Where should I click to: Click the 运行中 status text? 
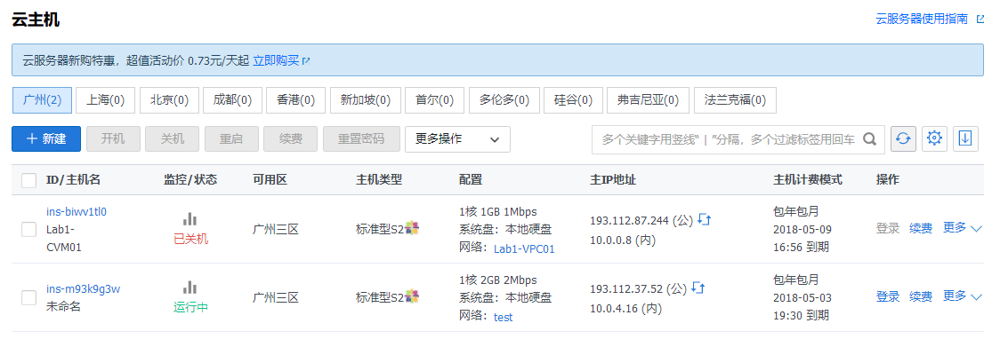tap(190, 307)
